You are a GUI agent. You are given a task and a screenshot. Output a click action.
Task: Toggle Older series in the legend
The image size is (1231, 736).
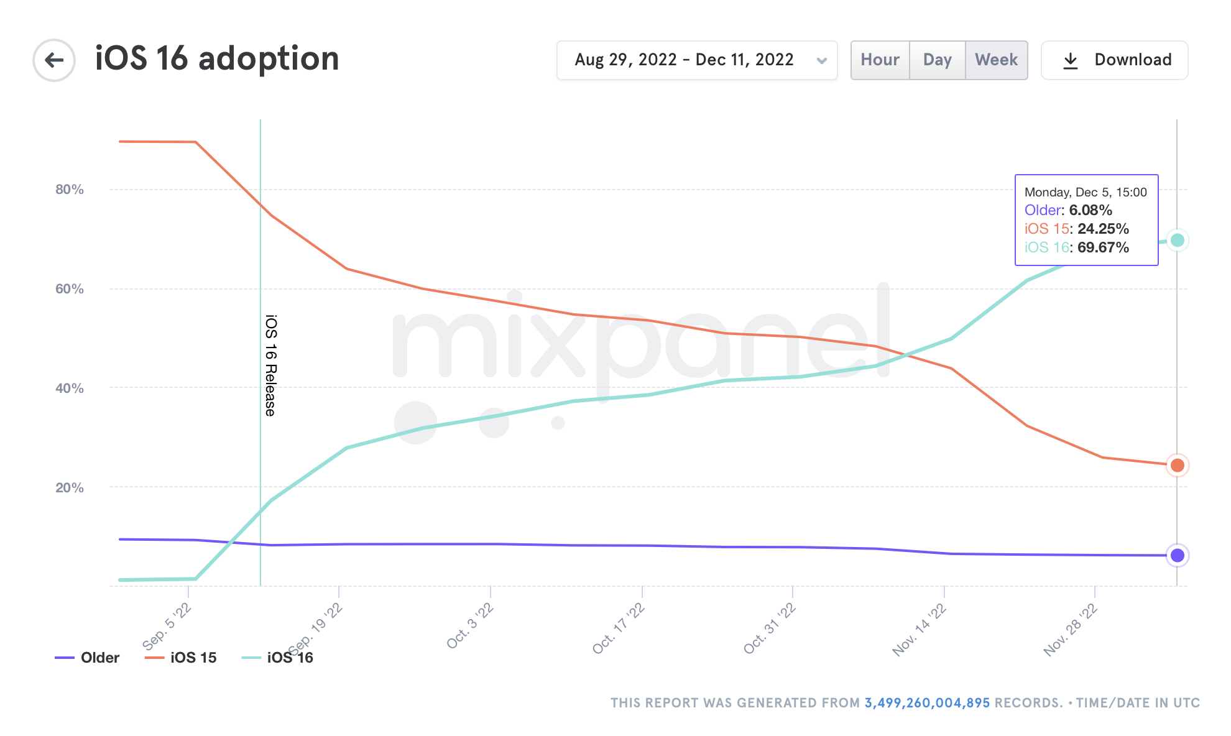pos(99,658)
